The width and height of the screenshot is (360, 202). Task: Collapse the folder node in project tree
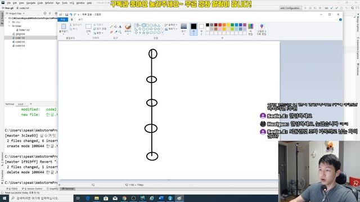pyautogui.click(x=10, y=26)
